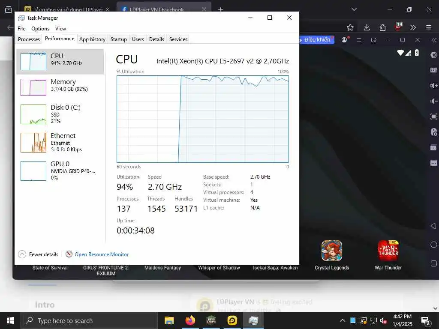Open the Windows notification center
This screenshot has height=329, width=439.
pyautogui.click(x=426, y=321)
